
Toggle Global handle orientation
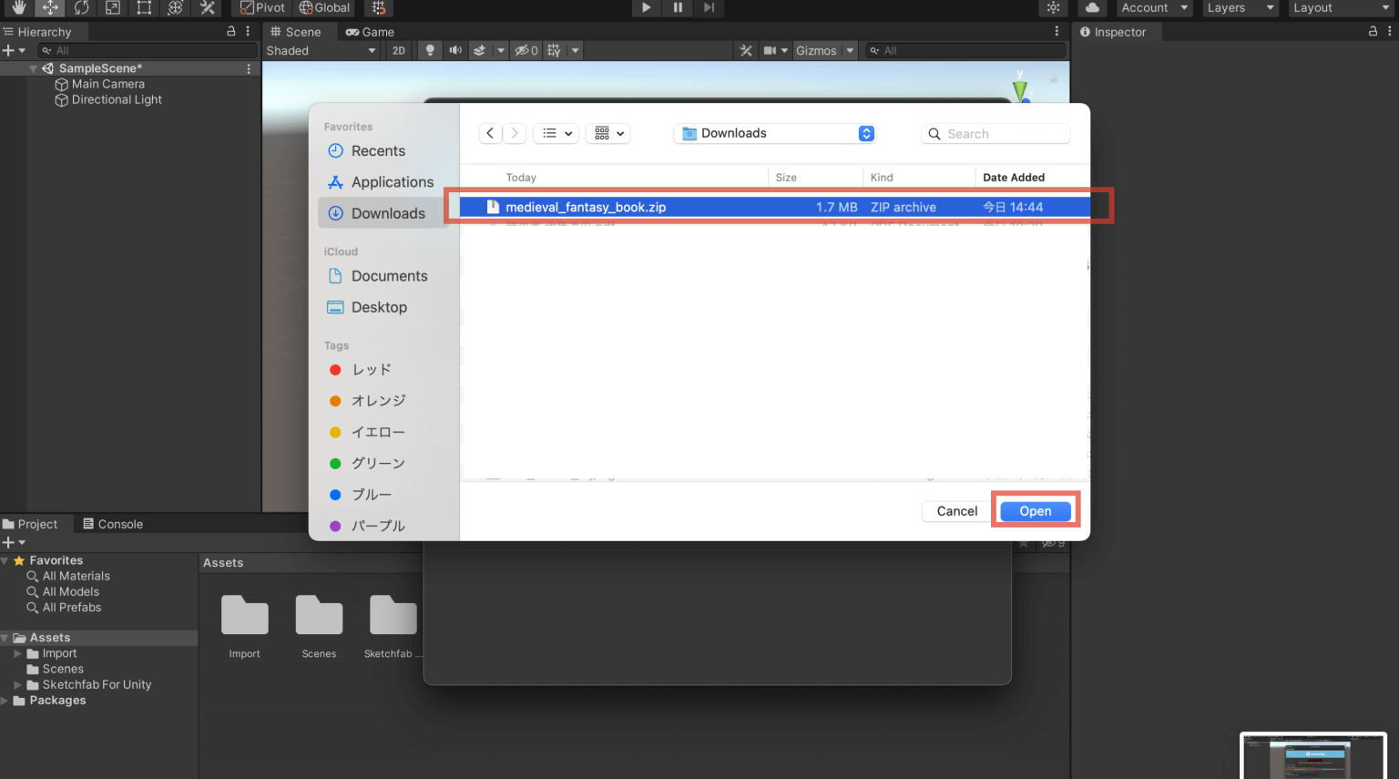click(324, 8)
